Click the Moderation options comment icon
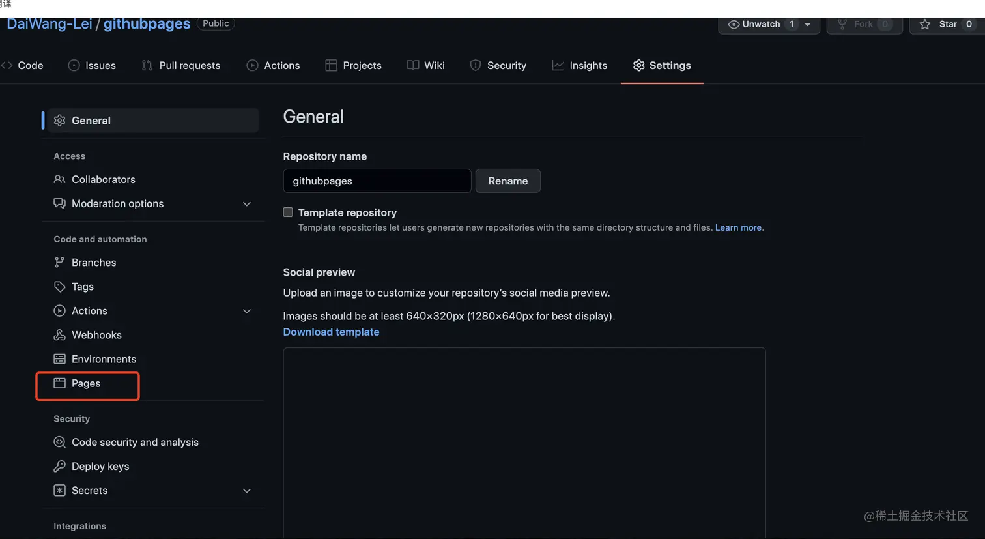Screen dimensions: 985x539 point(59,203)
